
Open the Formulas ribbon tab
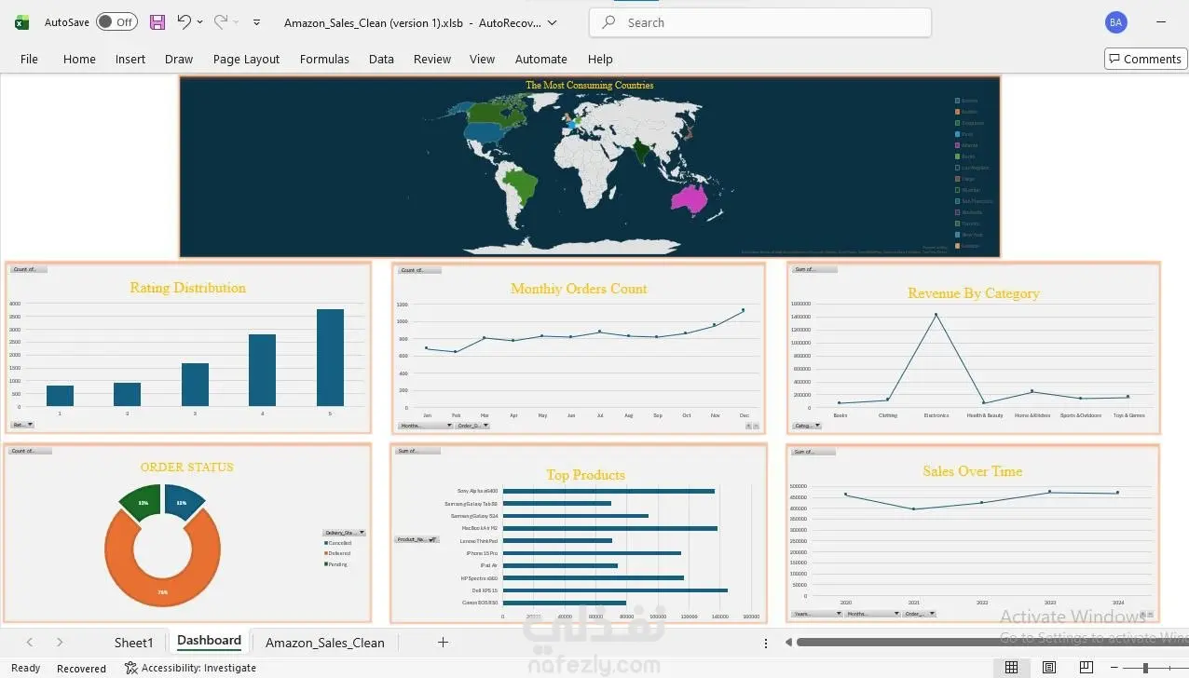(x=324, y=59)
